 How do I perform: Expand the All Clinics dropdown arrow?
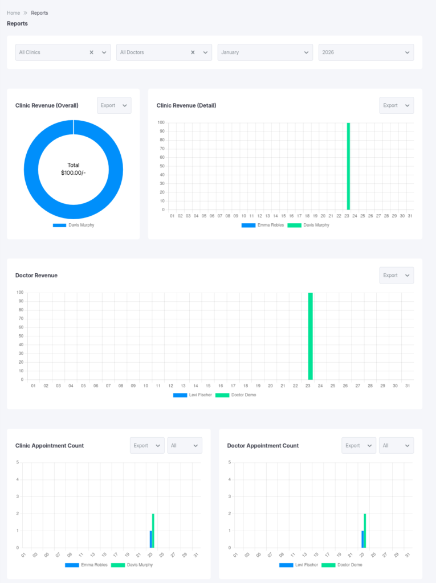(104, 52)
